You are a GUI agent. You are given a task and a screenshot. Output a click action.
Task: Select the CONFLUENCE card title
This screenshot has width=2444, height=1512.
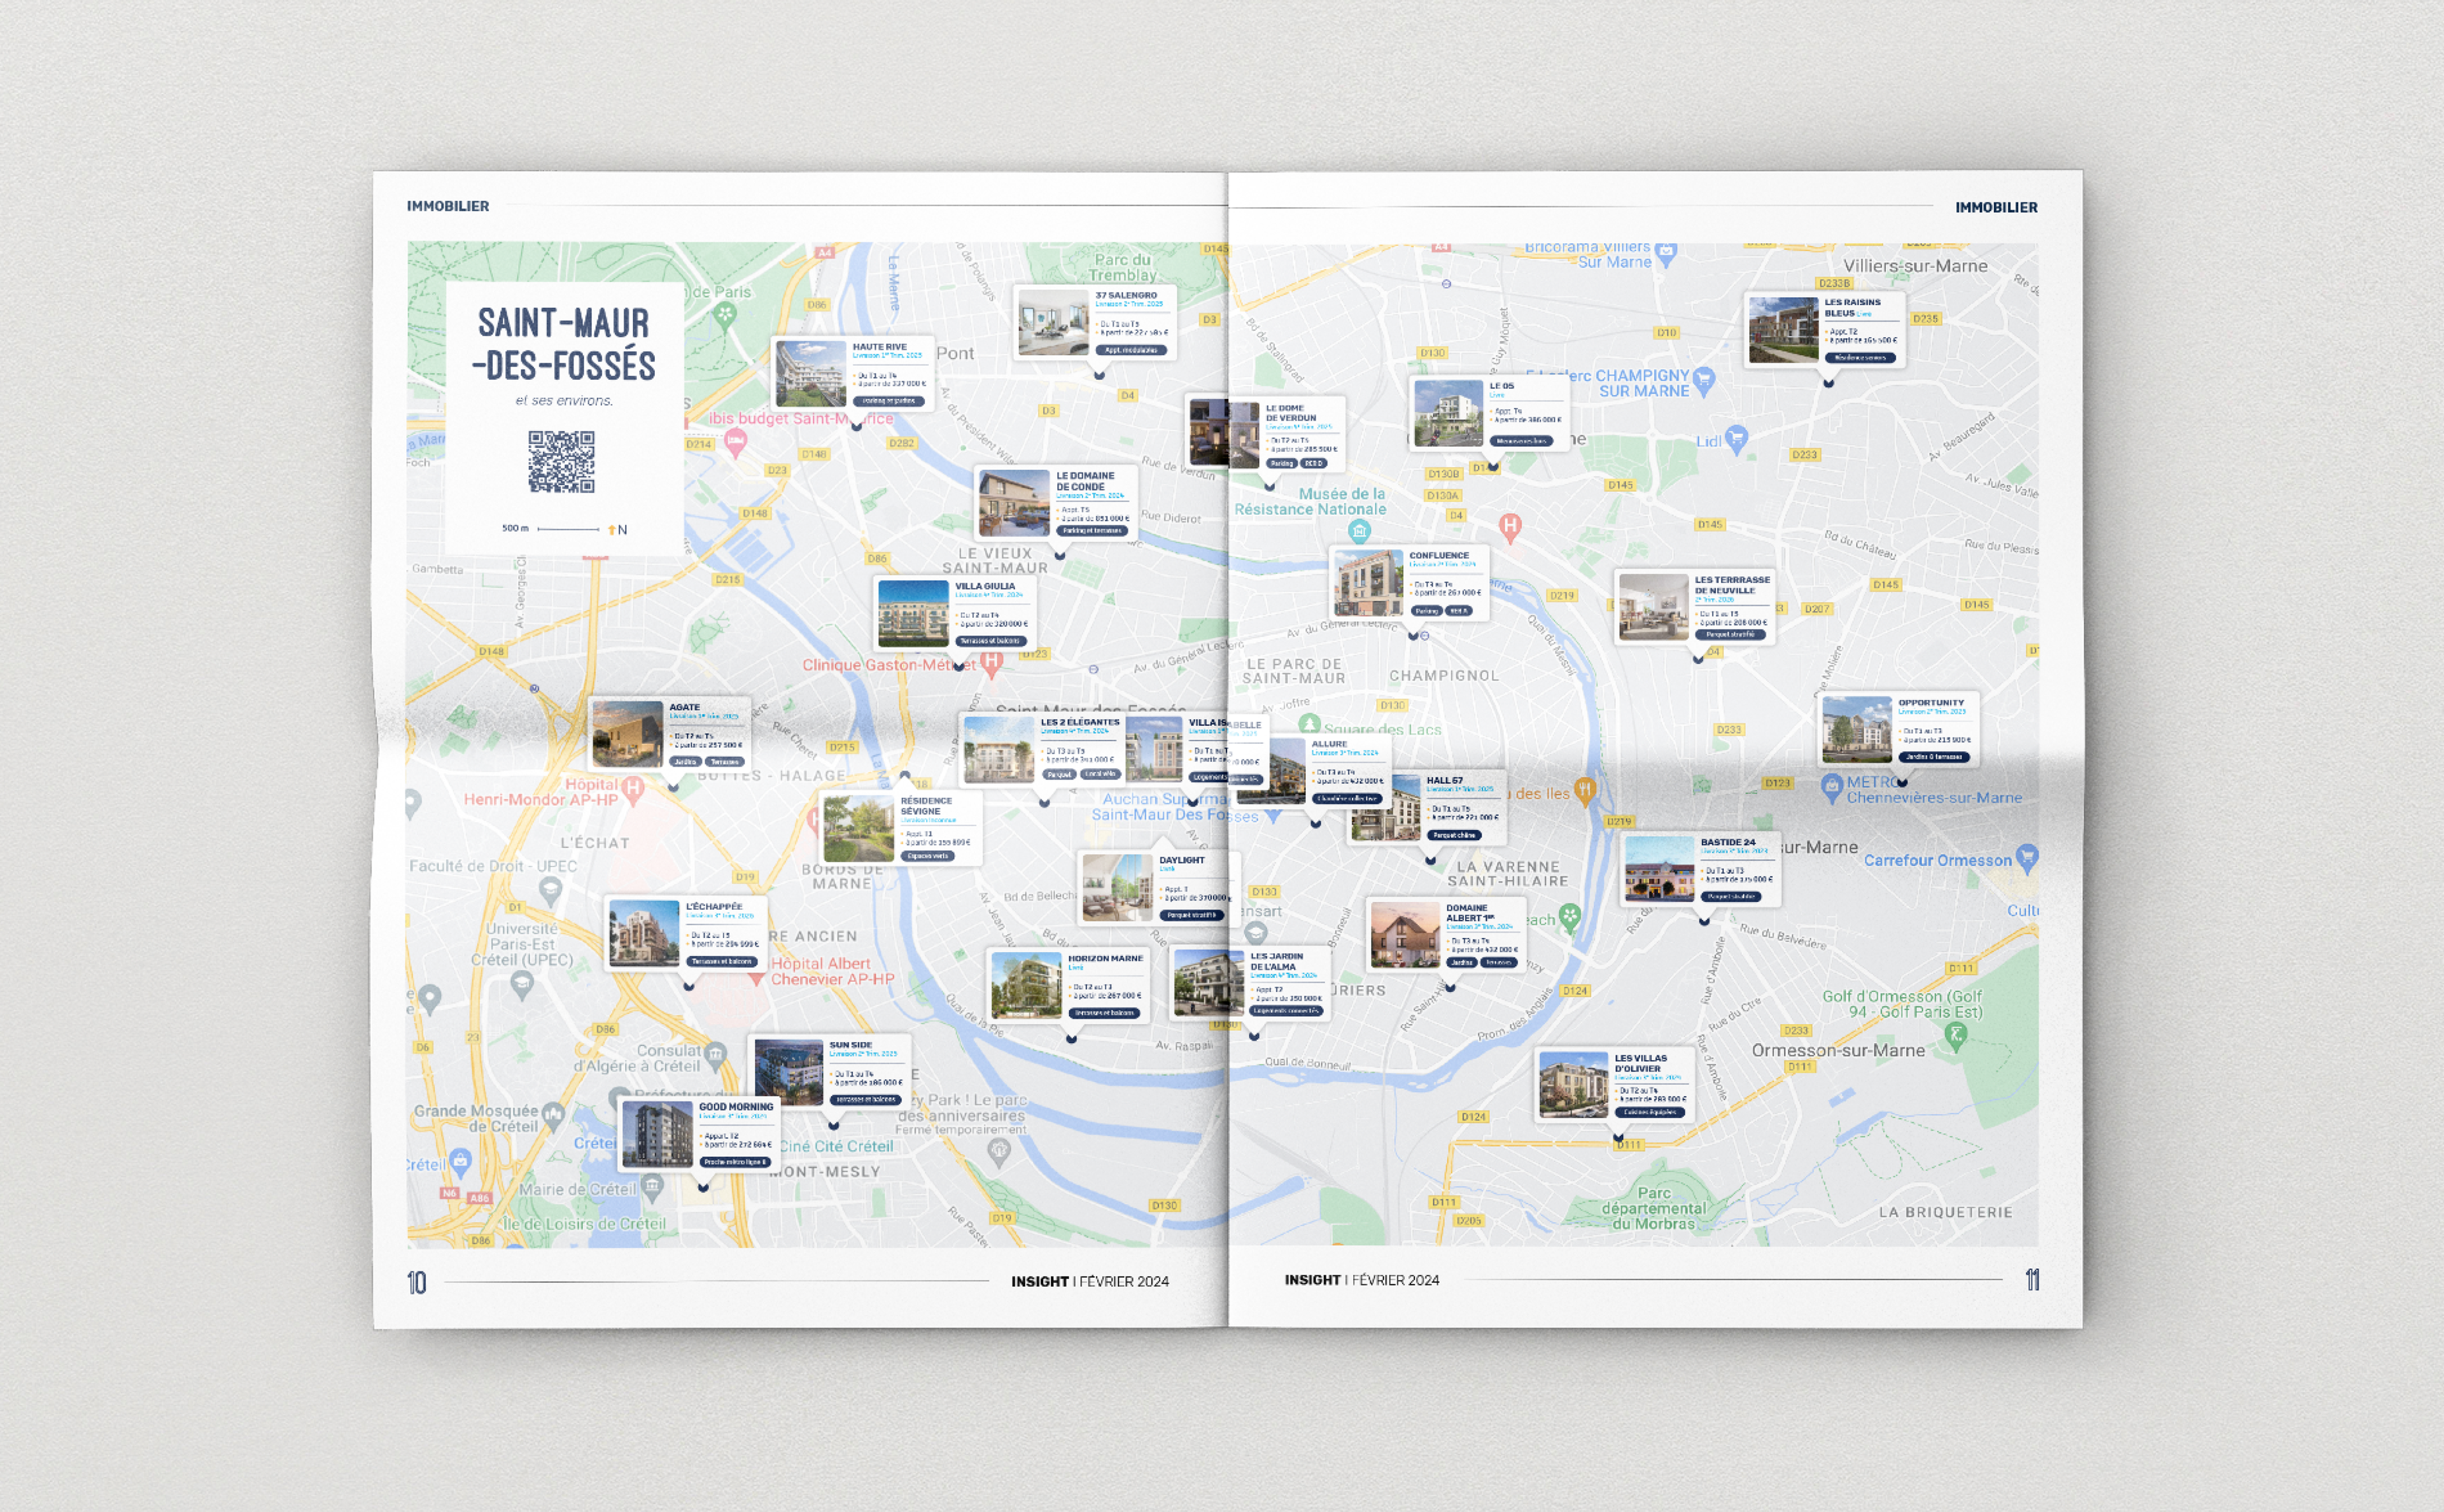pyautogui.click(x=1439, y=555)
